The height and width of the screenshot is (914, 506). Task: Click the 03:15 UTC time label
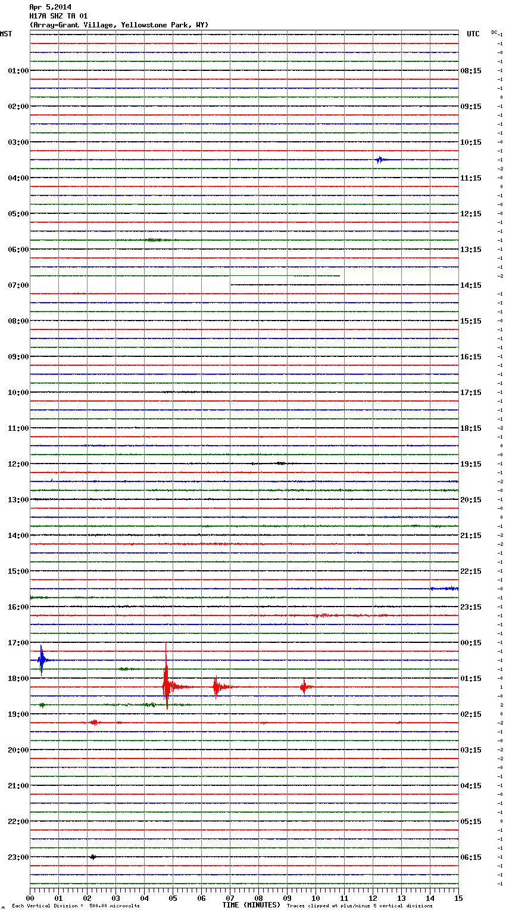[x=471, y=750]
